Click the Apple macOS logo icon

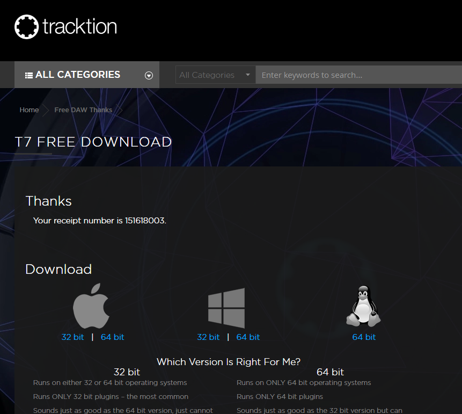coord(91,306)
